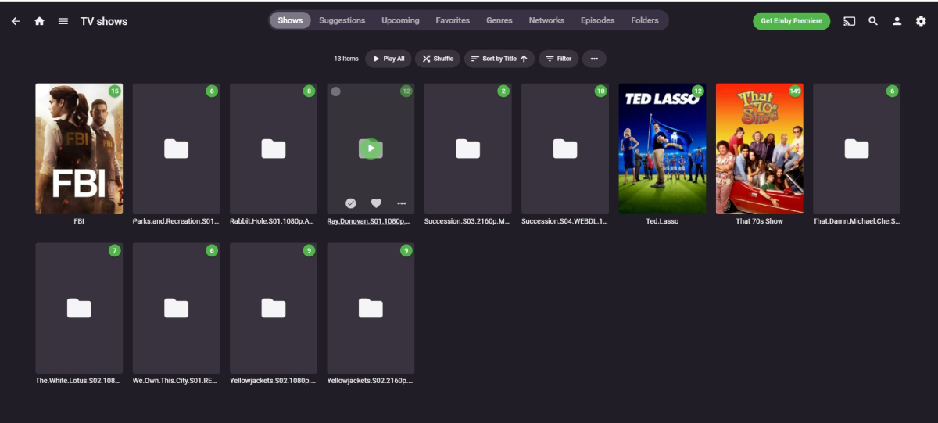Switch to the Favorites tab
938x423 pixels.
coord(453,20)
